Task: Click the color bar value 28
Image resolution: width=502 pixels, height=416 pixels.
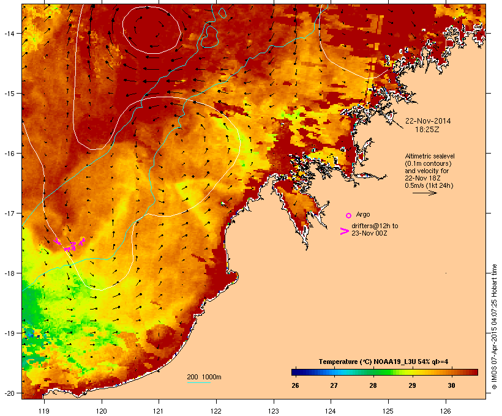Action: click(x=373, y=385)
